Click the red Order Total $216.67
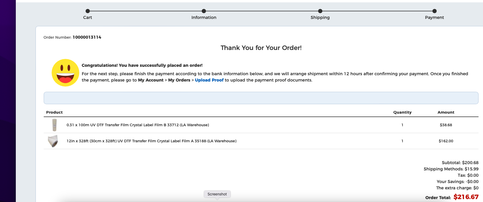The height and width of the screenshot is (202, 483). click(466, 197)
